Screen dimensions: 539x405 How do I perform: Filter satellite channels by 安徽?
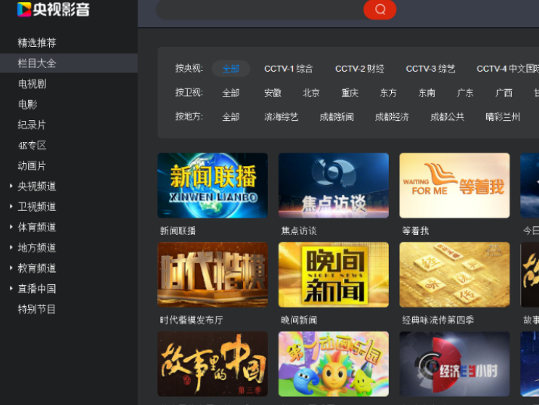(x=273, y=93)
